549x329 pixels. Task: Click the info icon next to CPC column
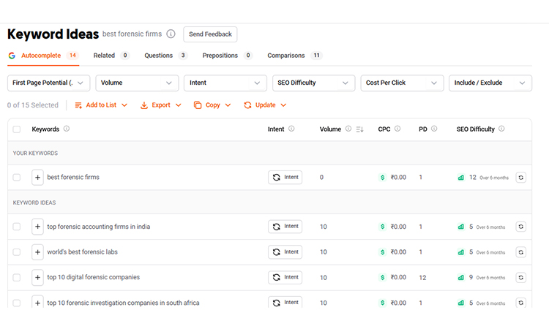point(397,129)
